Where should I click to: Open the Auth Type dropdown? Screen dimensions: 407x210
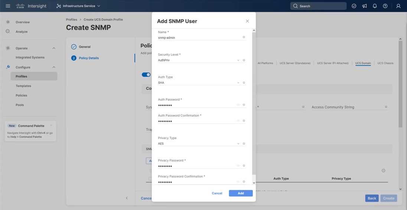pos(199,83)
